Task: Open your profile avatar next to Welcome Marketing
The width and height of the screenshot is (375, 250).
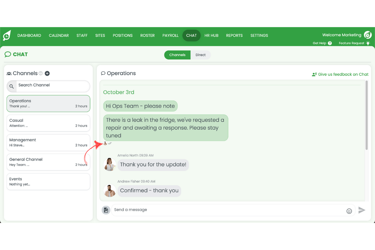Action: coord(367,35)
